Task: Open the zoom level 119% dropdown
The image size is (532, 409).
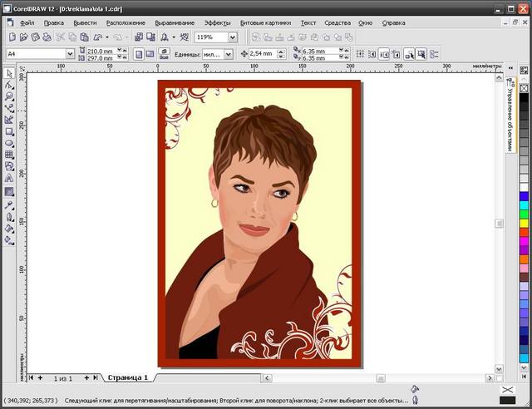Action: coord(233,37)
